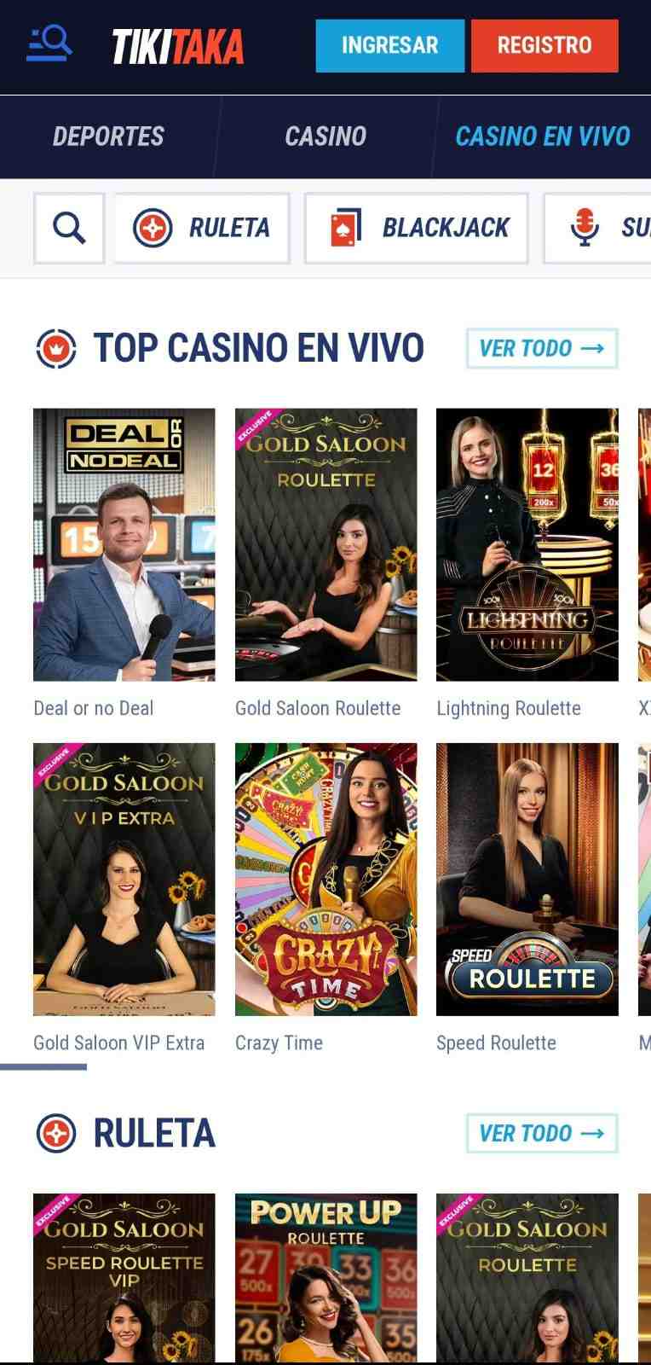Screen dimensions: 651x1365
Task: Launch the Lightning Roulette game
Action: click(527, 544)
